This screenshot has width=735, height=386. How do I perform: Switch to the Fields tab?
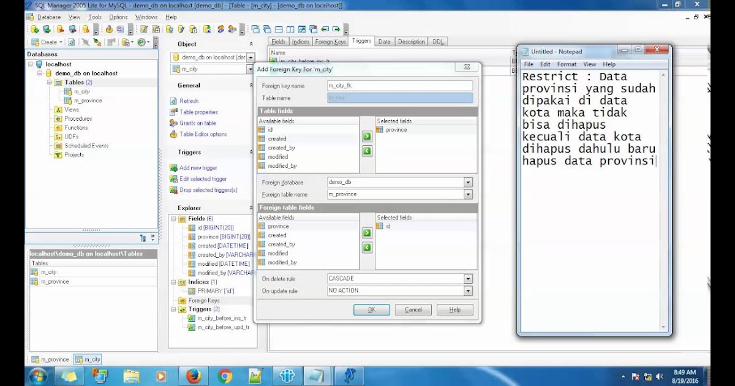[278, 42]
